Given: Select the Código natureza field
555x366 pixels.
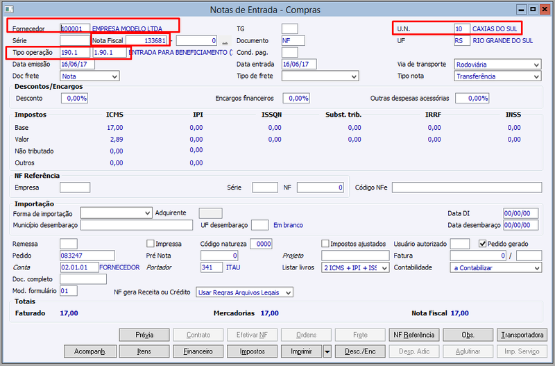Looking at the screenshot, I should click(262, 244).
